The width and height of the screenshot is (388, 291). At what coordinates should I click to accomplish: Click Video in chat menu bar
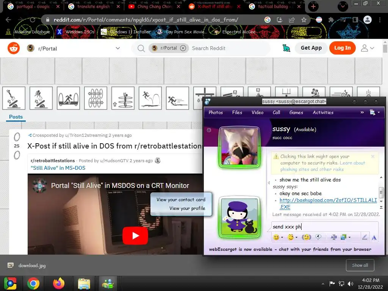pos(257,112)
